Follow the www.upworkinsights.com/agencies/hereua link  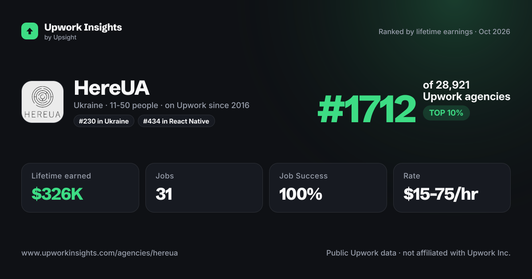point(100,253)
